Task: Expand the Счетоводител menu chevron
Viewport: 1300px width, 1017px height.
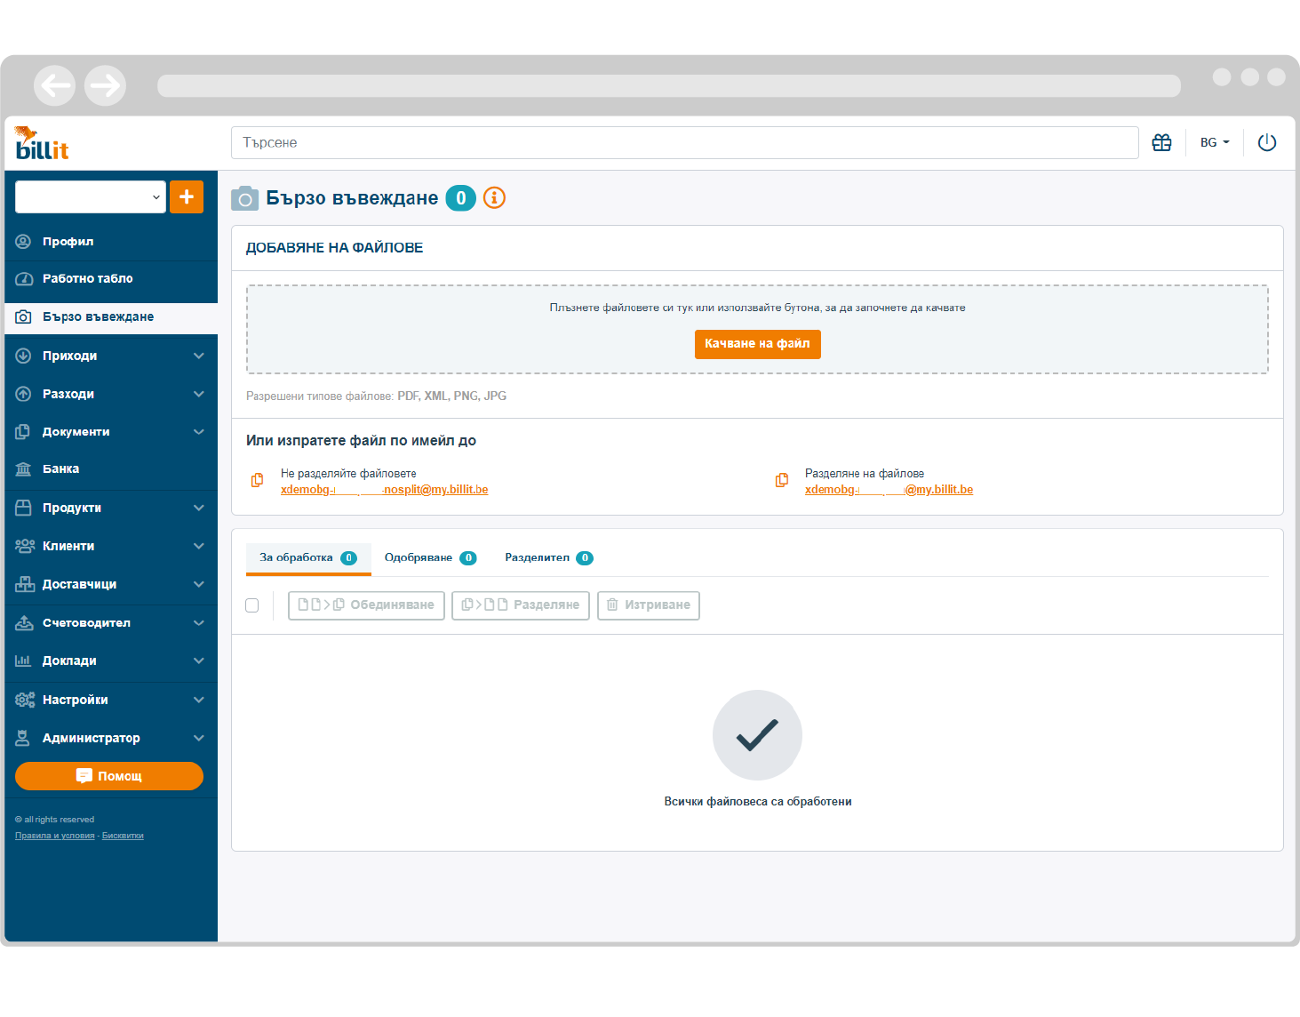Action: (x=199, y=622)
